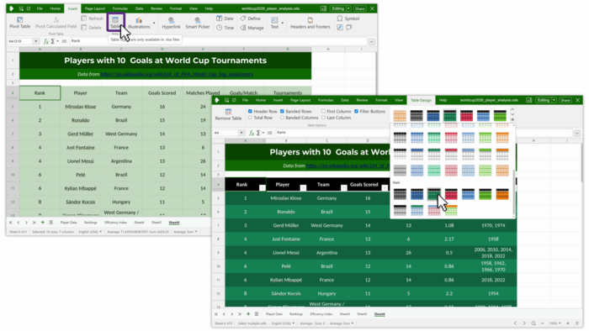
Task: Go to first sheet arrow in back window
Action: [x=10, y=223]
